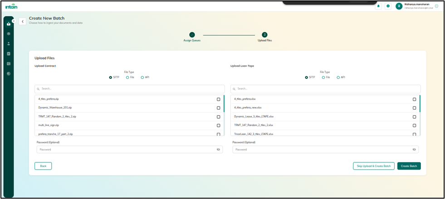Click the Create Batch button
445x199 pixels.
409,166
